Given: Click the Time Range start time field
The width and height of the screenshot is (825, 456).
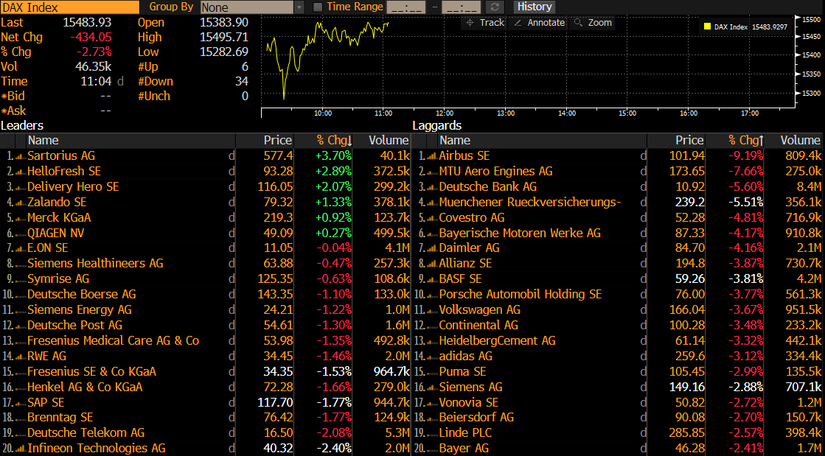Looking at the screenshot, I should [x=405, y=7].
